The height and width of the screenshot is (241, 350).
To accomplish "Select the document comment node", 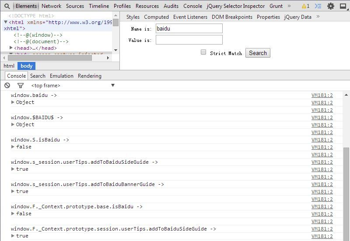I will coord(41,41).
